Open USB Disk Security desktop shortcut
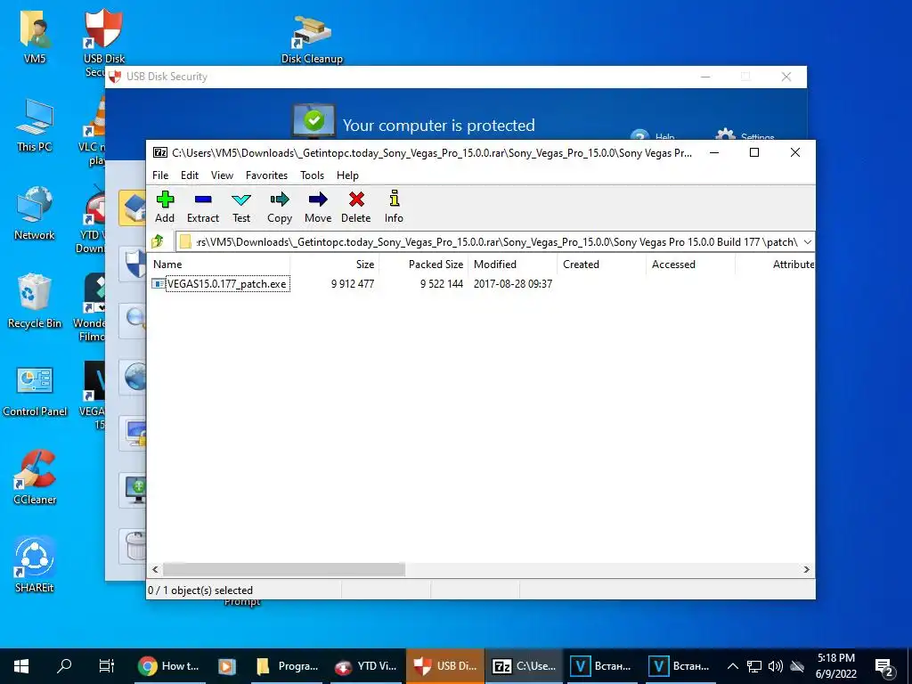The height and width of the screenshot is (684, 912). 103,41
